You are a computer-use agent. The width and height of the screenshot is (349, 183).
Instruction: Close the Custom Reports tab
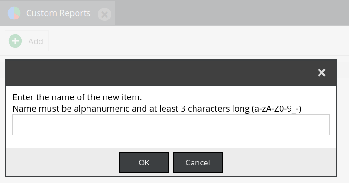(105, 14)
